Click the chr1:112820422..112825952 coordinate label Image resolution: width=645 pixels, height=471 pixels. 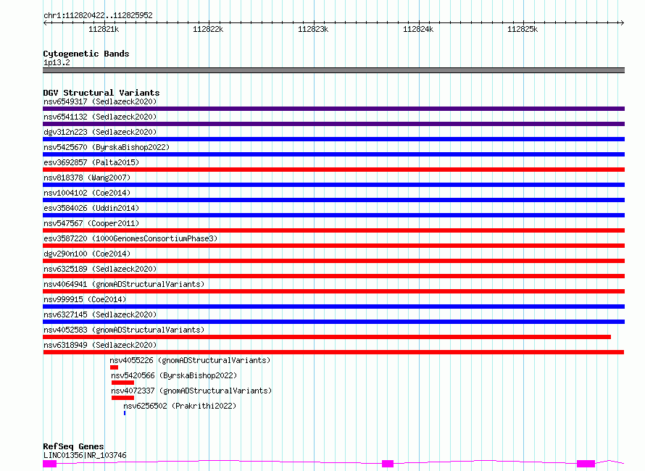[x=98, y=16]
